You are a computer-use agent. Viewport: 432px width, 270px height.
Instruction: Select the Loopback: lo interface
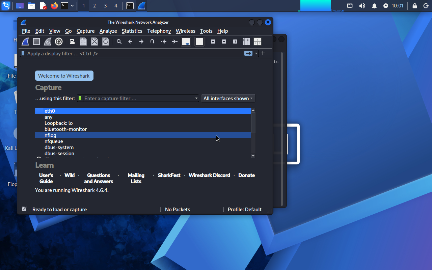58,123
